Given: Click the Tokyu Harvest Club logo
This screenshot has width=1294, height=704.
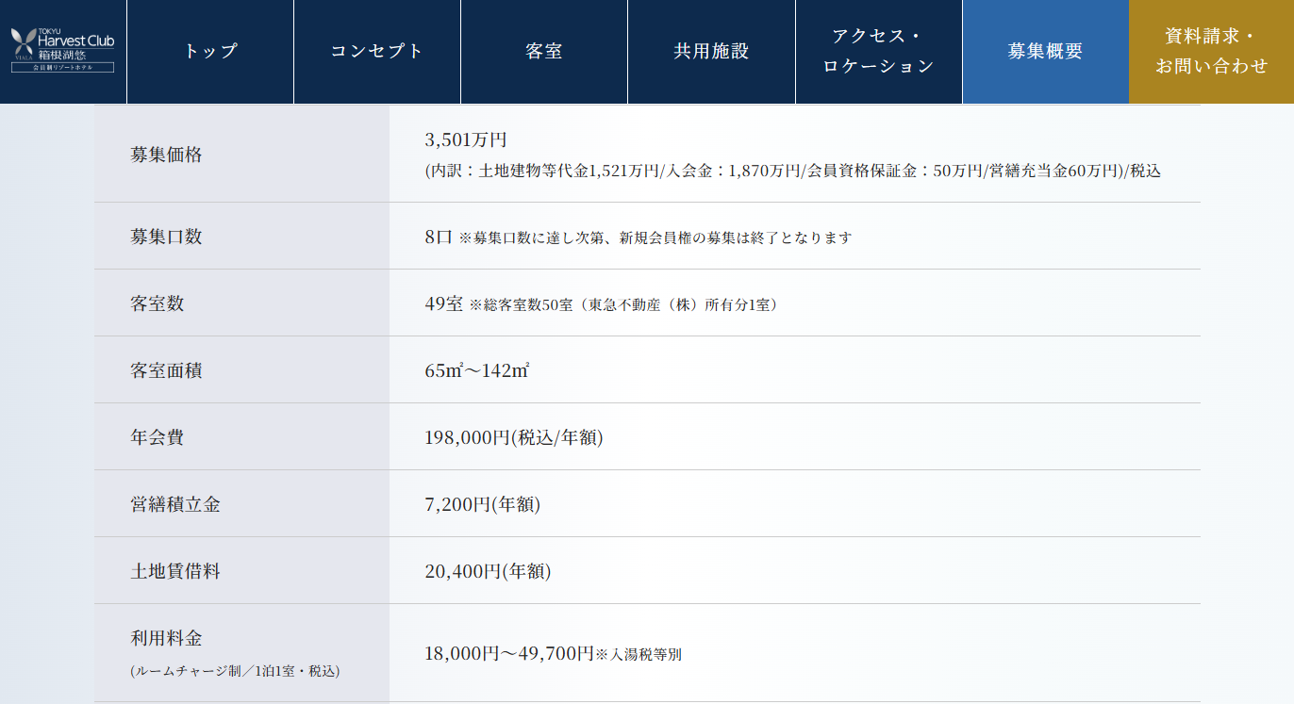Looking at the screenshot, I should coord(62,50).
